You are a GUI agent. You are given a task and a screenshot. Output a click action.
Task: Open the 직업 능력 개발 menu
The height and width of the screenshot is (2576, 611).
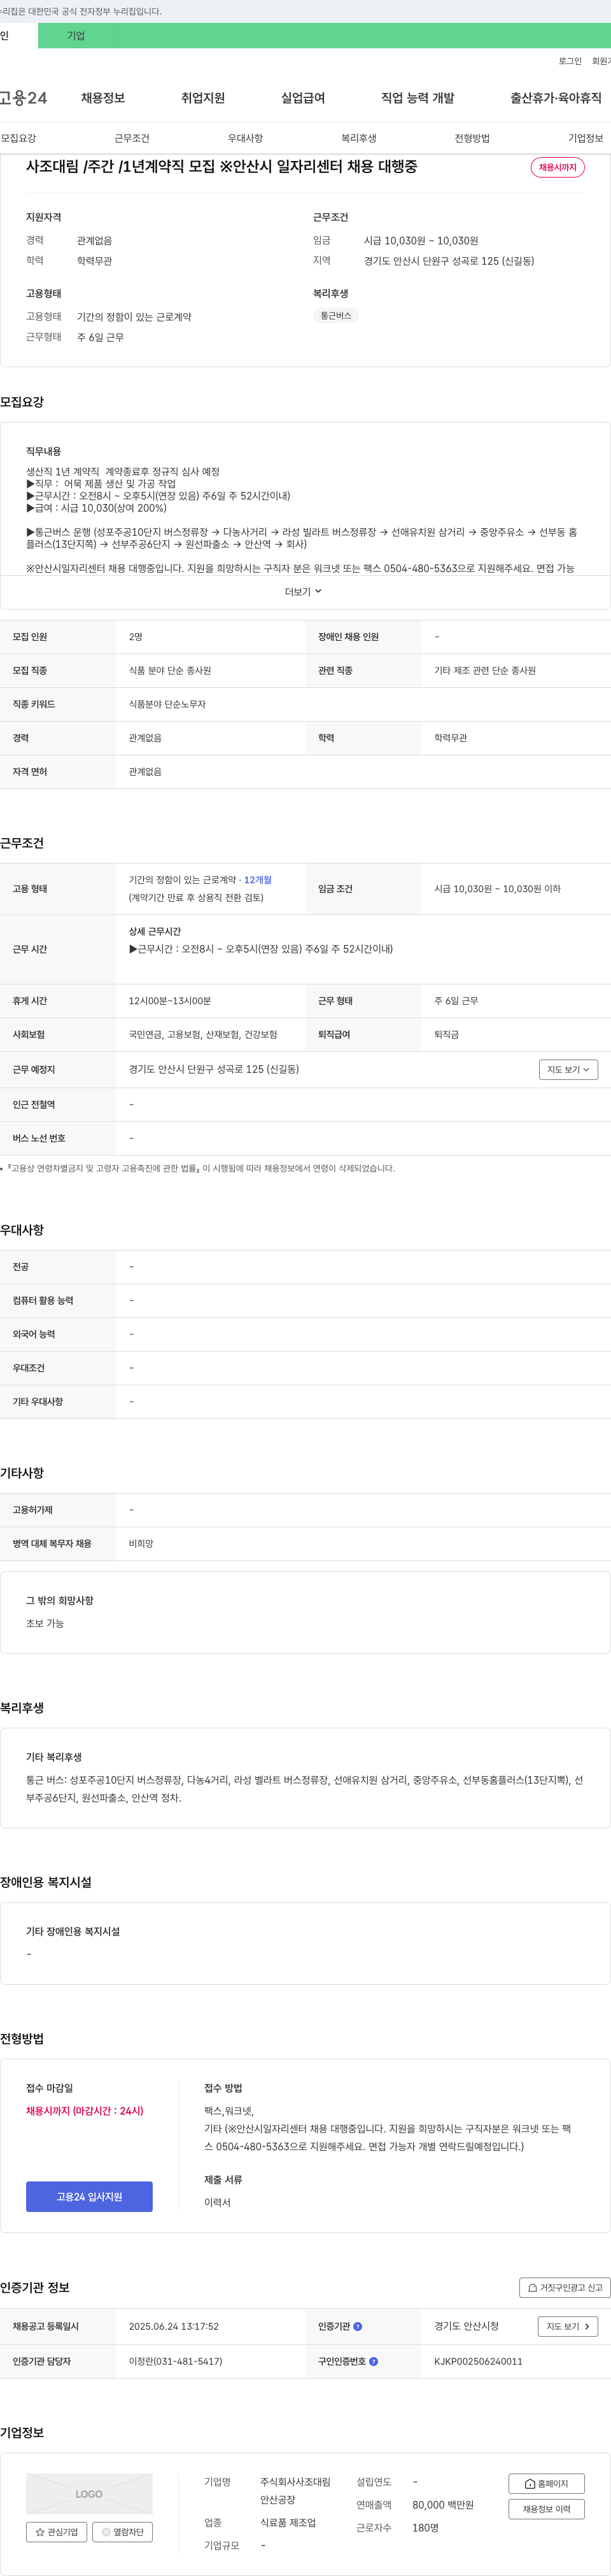[417, 98]
